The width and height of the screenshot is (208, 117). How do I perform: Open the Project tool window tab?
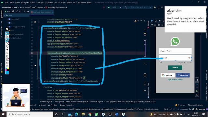(2, 14)
